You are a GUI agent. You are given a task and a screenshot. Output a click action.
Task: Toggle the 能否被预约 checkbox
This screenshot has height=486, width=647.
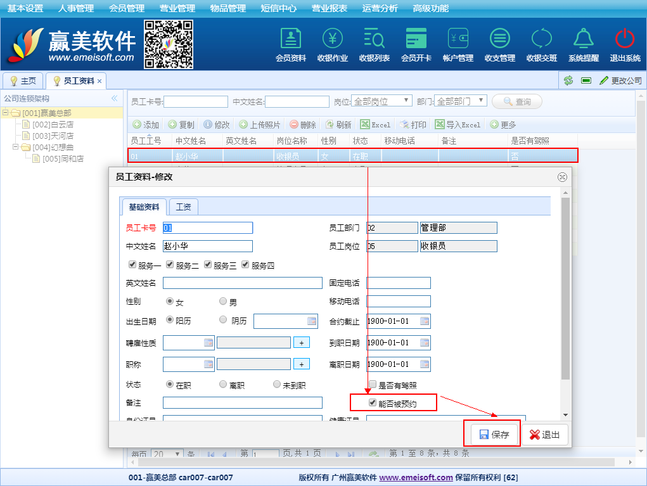[373, 402]
